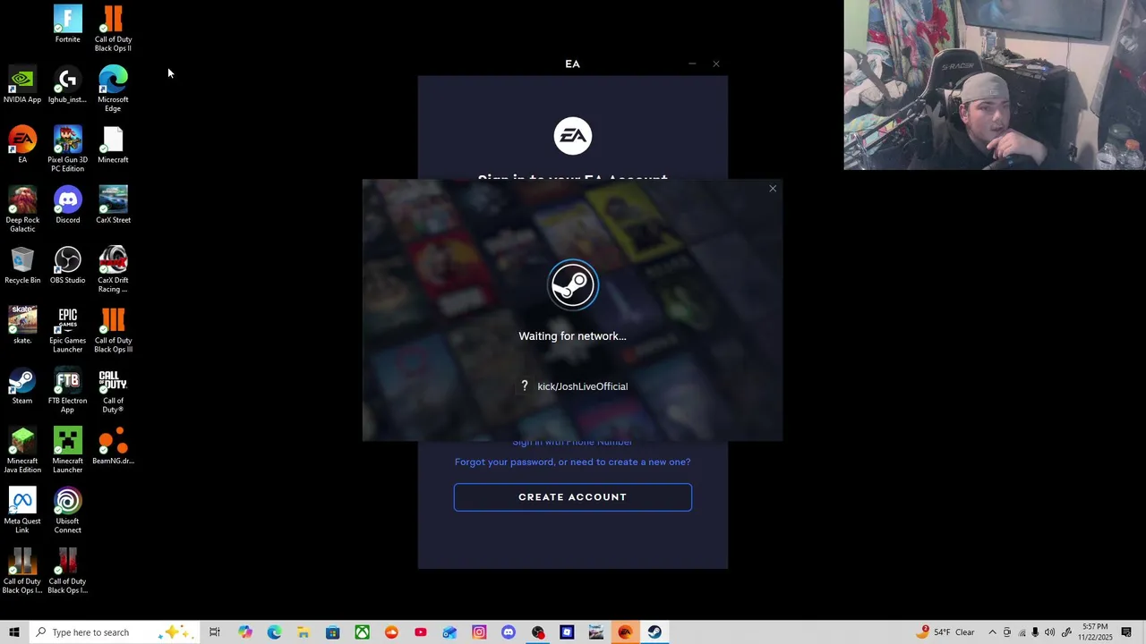
Task: Click the EA logo in sign-in window
Action: tap(573, 136)
